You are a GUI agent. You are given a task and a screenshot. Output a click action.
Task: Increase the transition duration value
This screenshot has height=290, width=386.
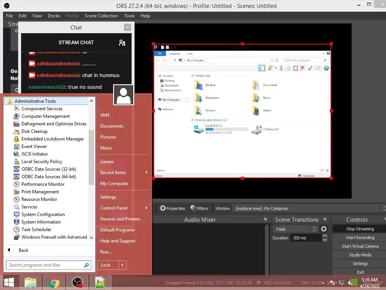325,236
